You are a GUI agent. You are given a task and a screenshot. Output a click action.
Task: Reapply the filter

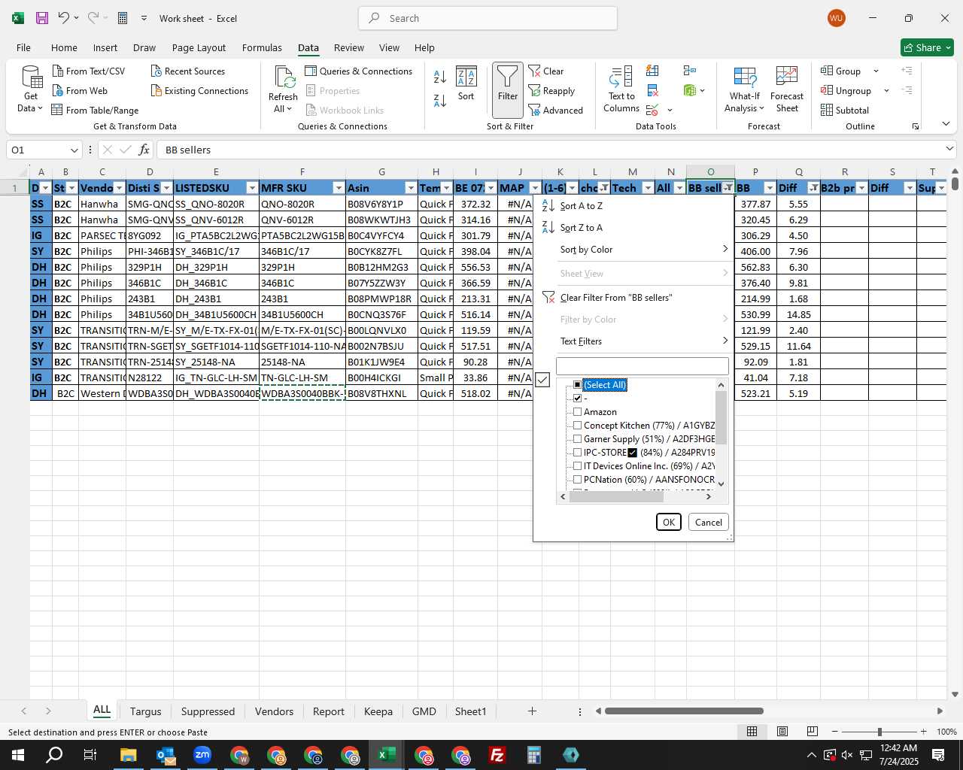(x=551, y=90)
